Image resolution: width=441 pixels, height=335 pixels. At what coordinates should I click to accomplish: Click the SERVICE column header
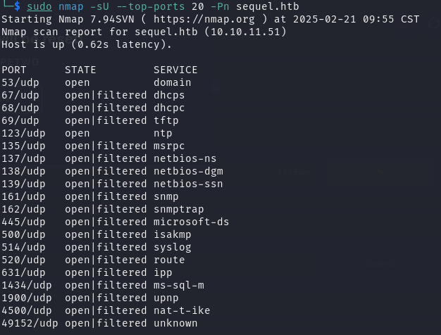(x=175, y=70)
